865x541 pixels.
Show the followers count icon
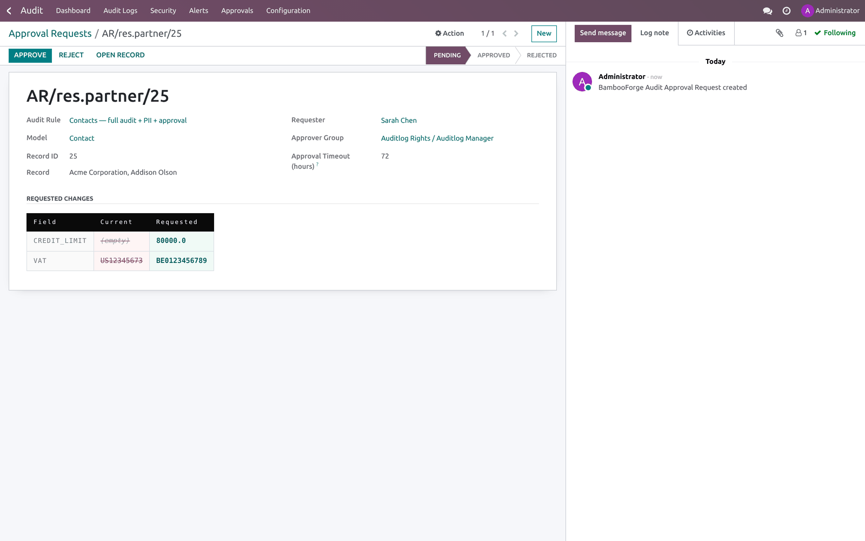pos(801,33)
